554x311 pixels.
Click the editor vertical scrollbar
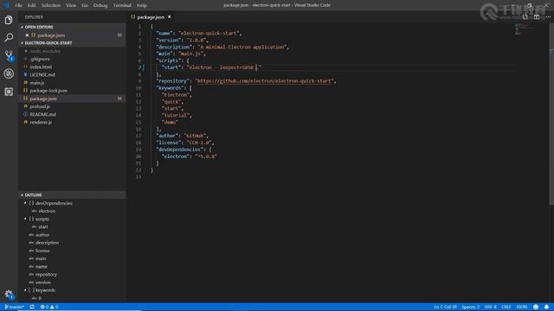[551, 114]
